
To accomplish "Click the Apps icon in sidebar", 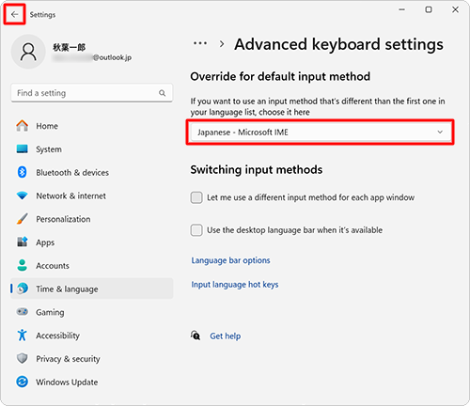I will pyautogui.click(x=22, y=242).
